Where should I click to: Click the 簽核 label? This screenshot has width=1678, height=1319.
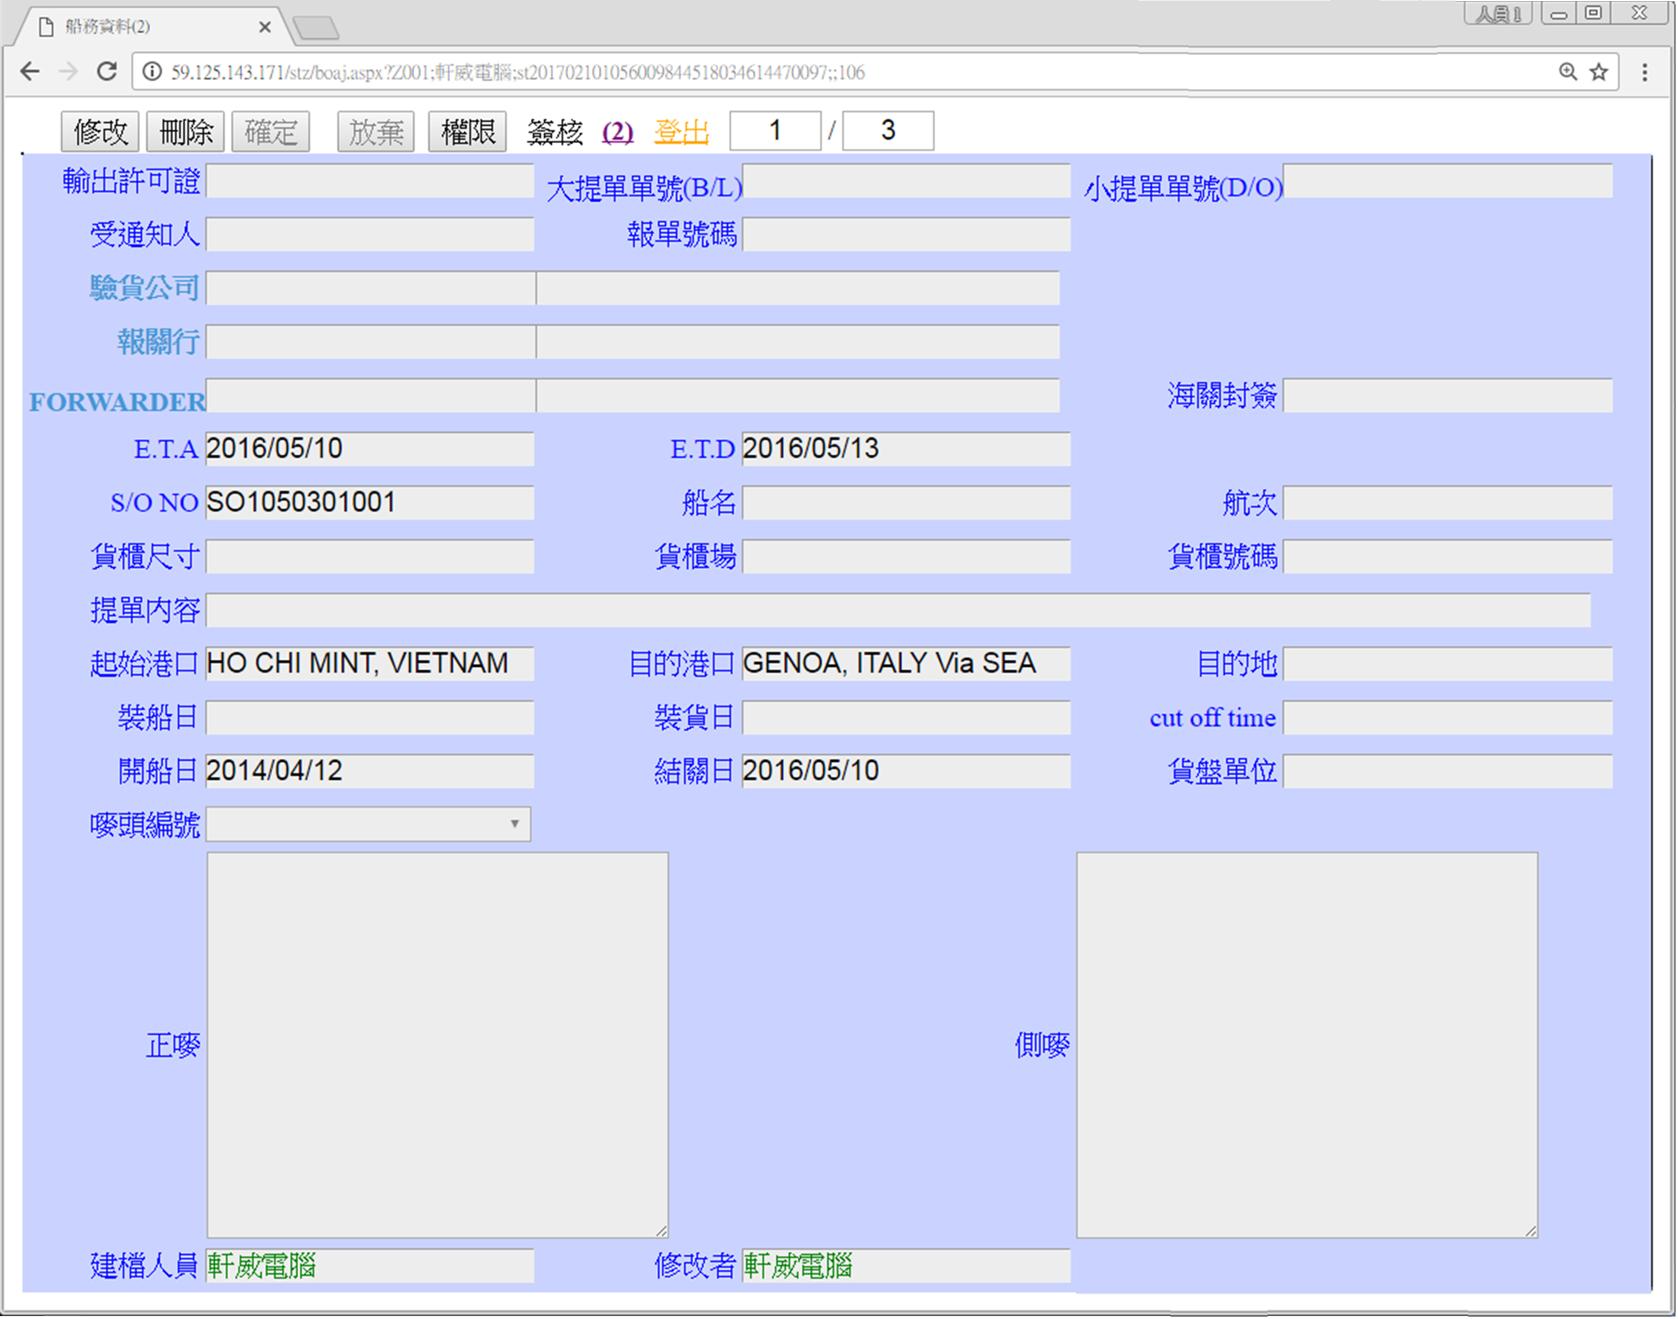coord(556,132)
